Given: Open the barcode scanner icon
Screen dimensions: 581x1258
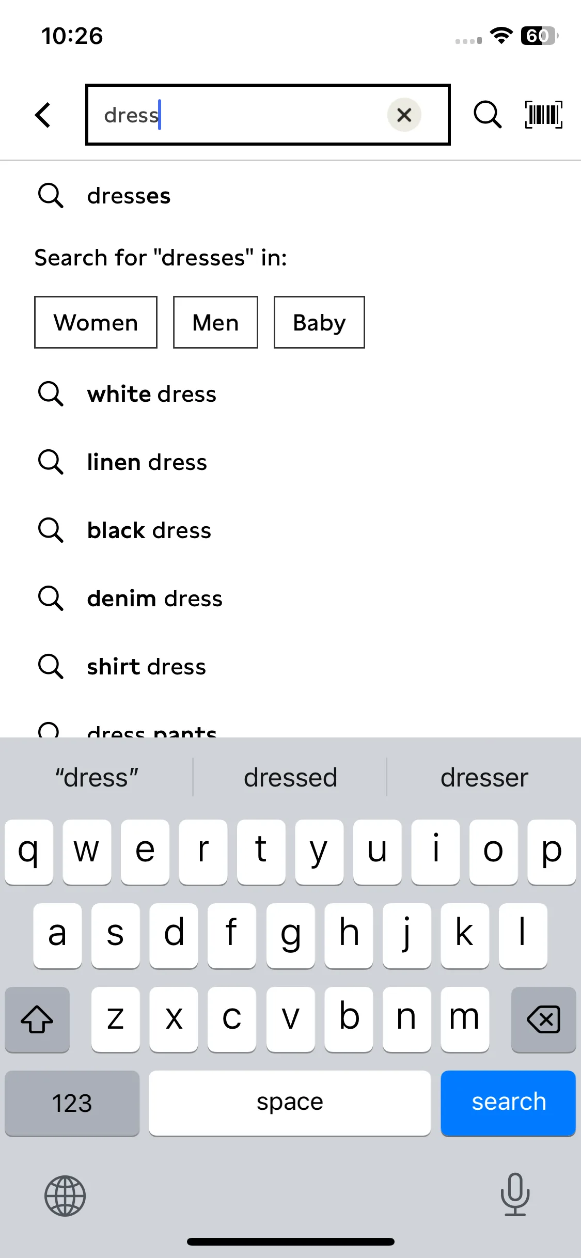Looking at the screenshot, I should tap(543, 115).
